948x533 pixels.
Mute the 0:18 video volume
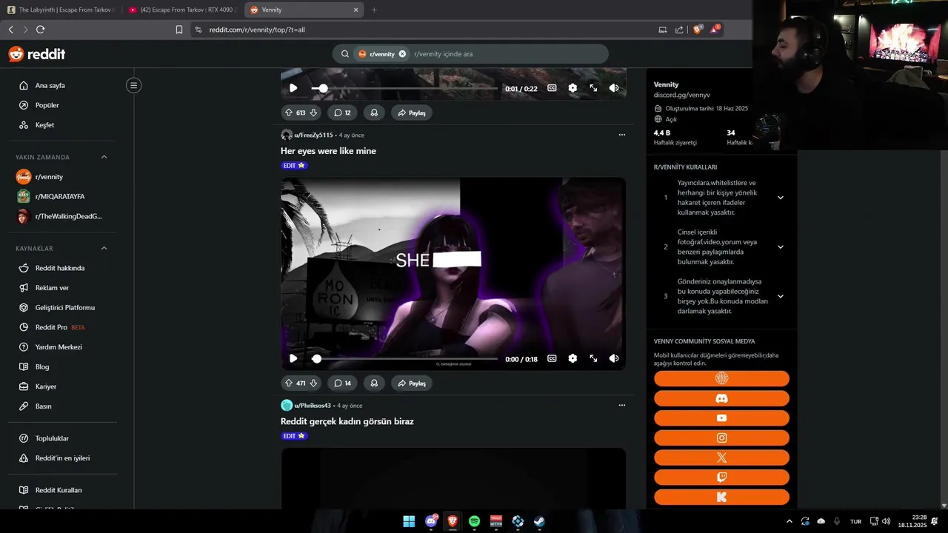pos(614,358)
